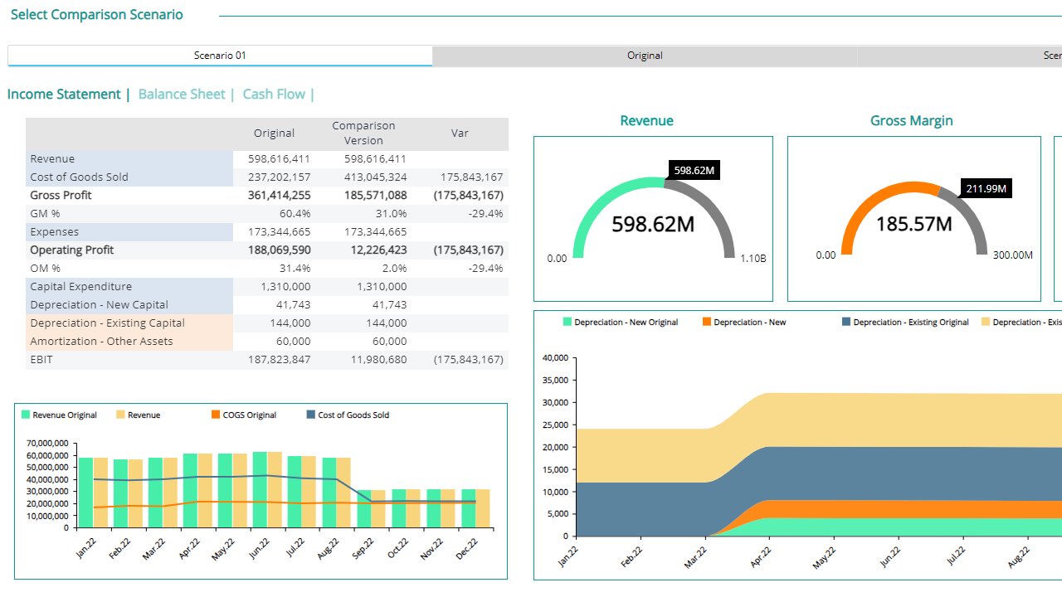Viewport: 1062px width, 597px height.
Task: Select the Depreciation - Existing Capital row
Action: [267, 323]
